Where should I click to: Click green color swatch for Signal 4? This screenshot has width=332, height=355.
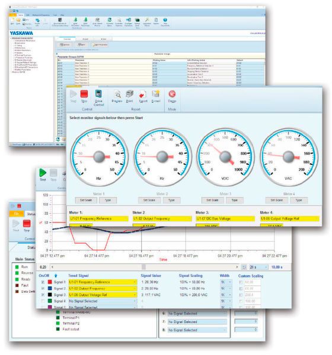coord(50,301)
